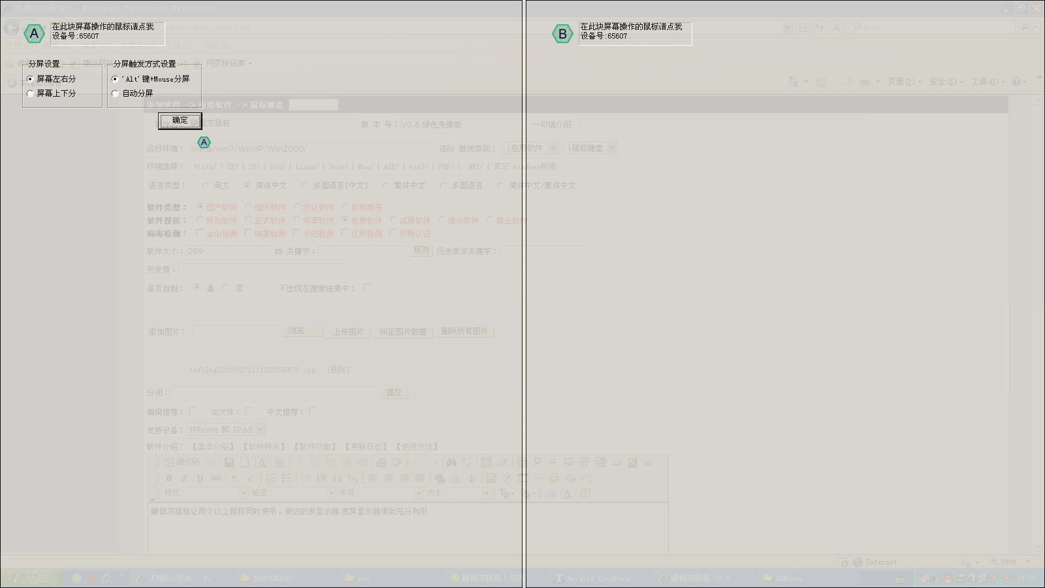The image size is (1045, 588).
Task: Click the Bold icon in editor toolbar
Action: 169,478
